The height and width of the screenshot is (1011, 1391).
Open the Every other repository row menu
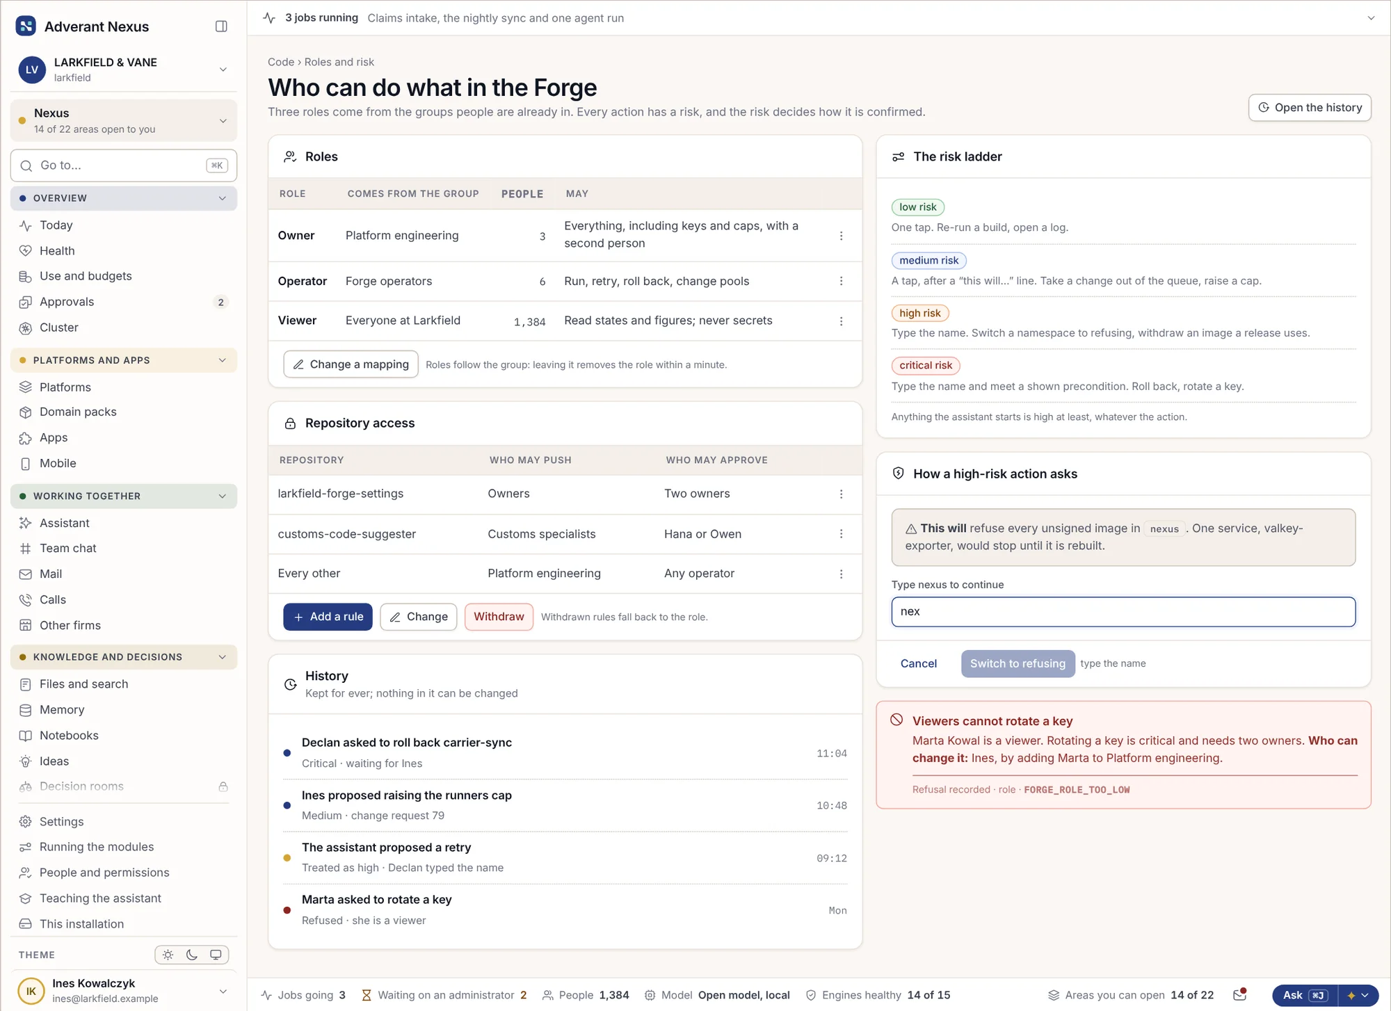point(841,574)
